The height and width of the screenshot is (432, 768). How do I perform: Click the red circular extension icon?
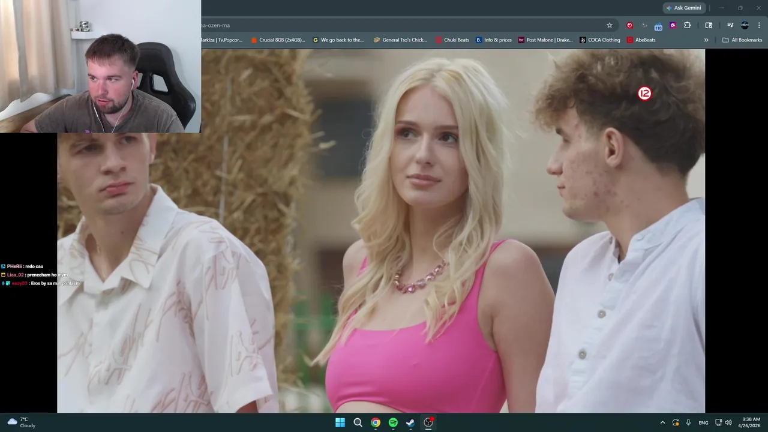pyautogui.click(x=629, y=25)
